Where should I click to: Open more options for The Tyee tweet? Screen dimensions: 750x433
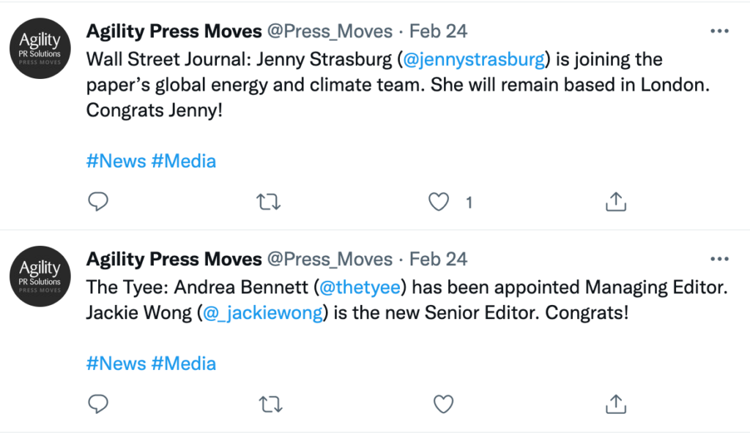pyautogui.click(x=720, y=259)
